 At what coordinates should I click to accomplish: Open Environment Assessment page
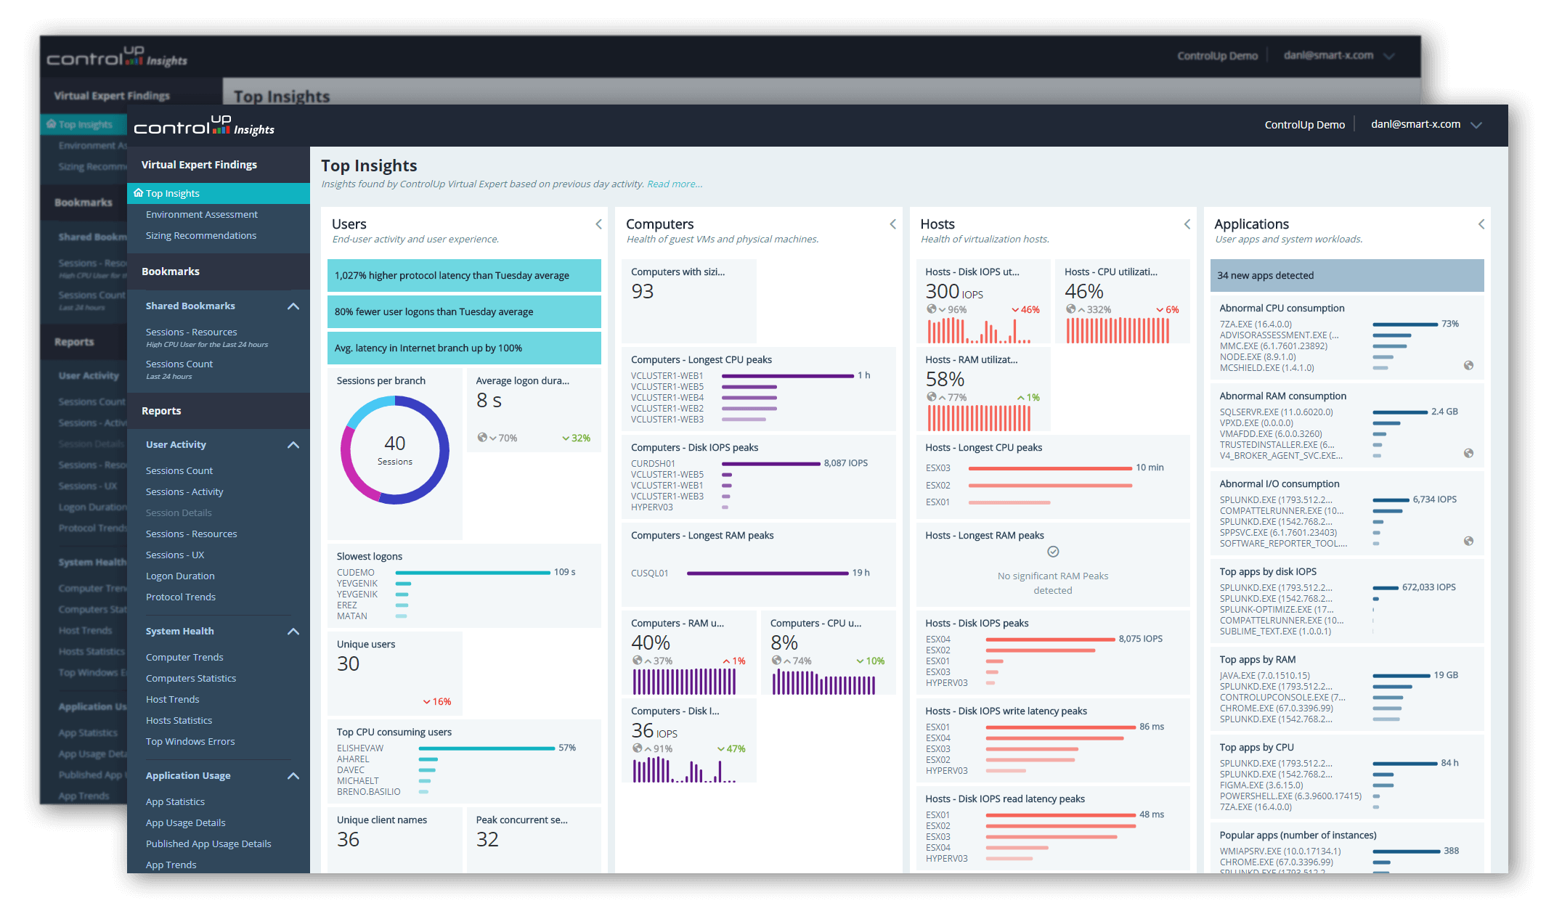202,214
